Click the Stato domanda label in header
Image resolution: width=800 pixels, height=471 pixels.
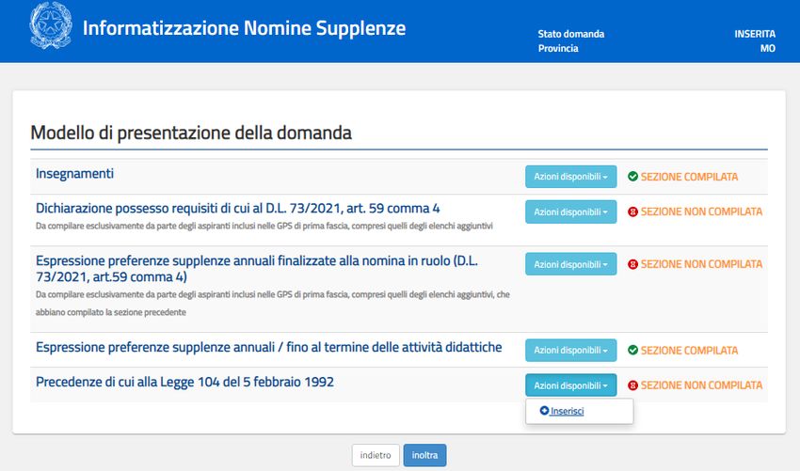click(571, 34)
